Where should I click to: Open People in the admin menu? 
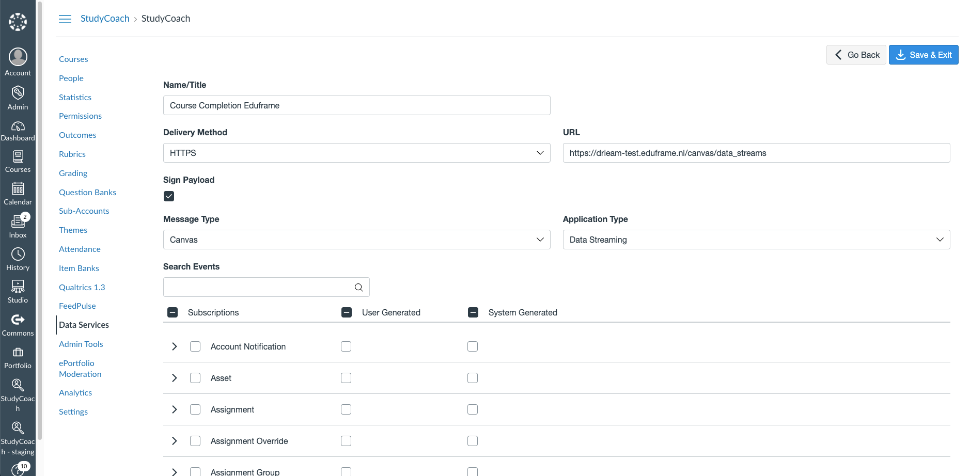point(71,78)
